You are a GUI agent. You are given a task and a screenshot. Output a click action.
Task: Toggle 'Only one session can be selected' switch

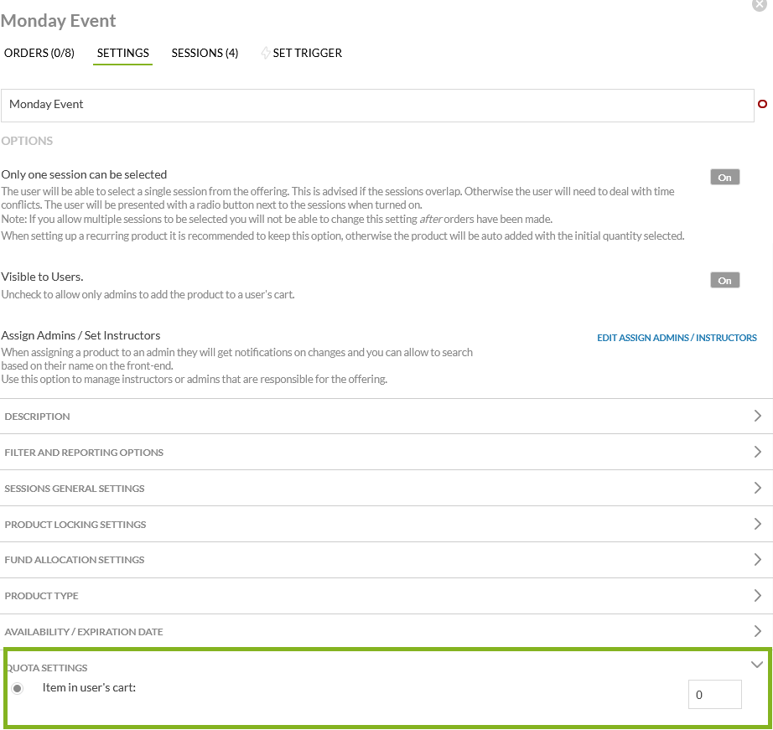724,177
